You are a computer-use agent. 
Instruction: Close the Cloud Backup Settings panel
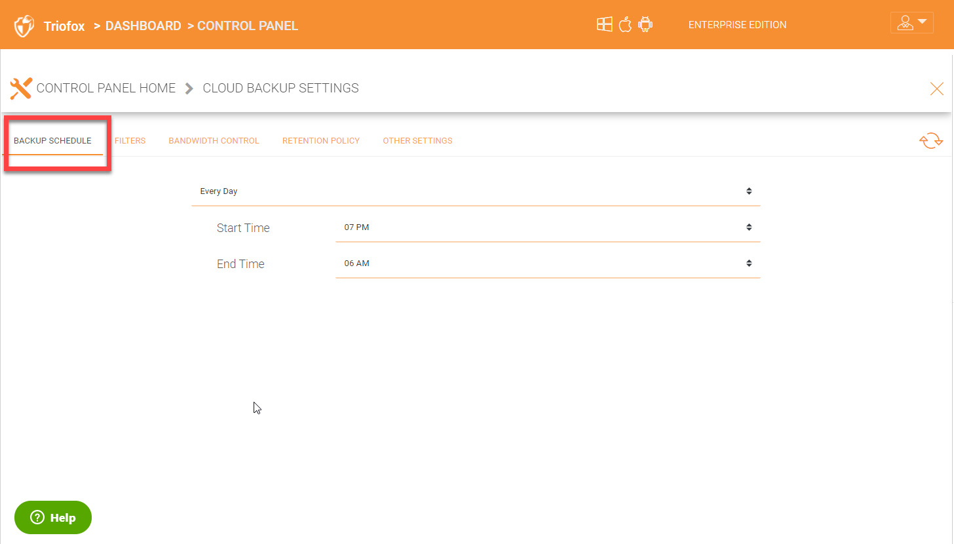[x=937, y=89]
